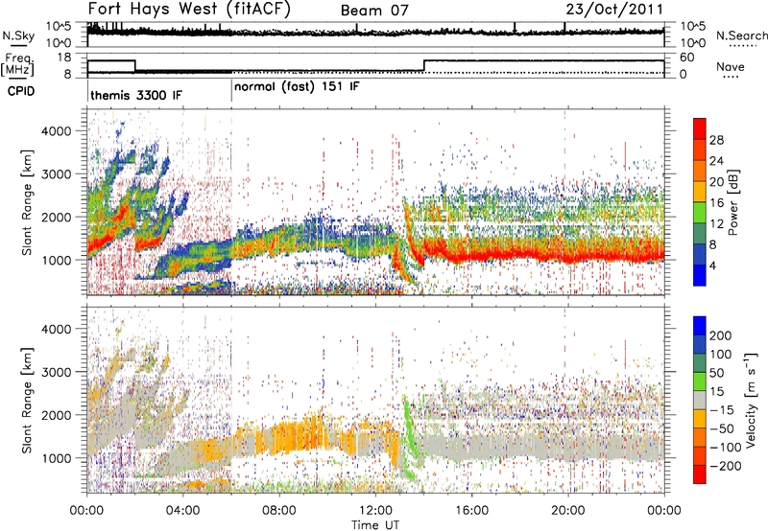Click the '-15' tick on Velocity colorbar
The image size is (768, 531).
(x=721, y=409)
